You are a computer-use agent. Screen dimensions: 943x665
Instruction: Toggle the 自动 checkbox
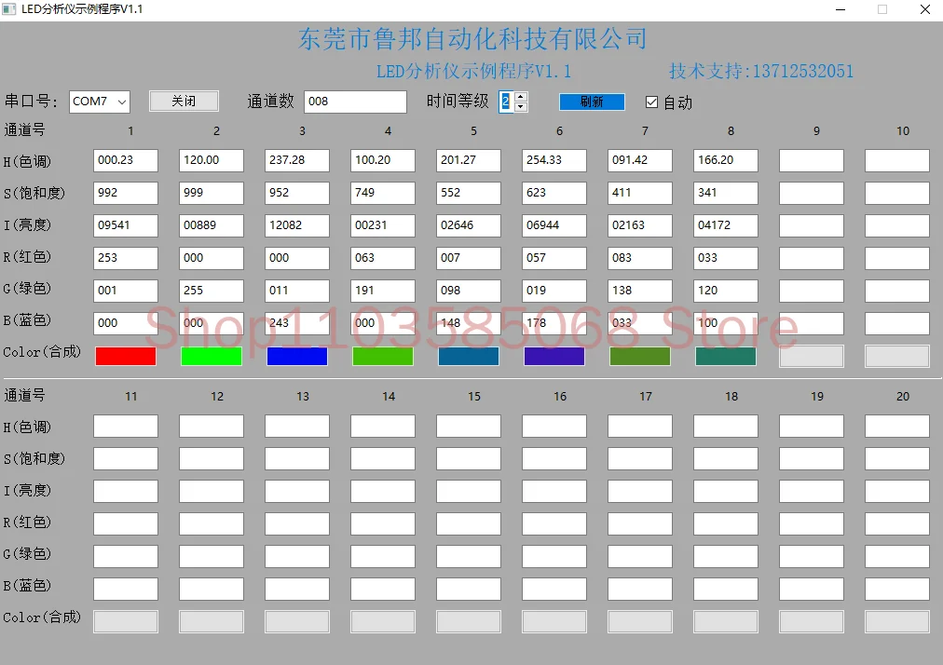point(651,102)
